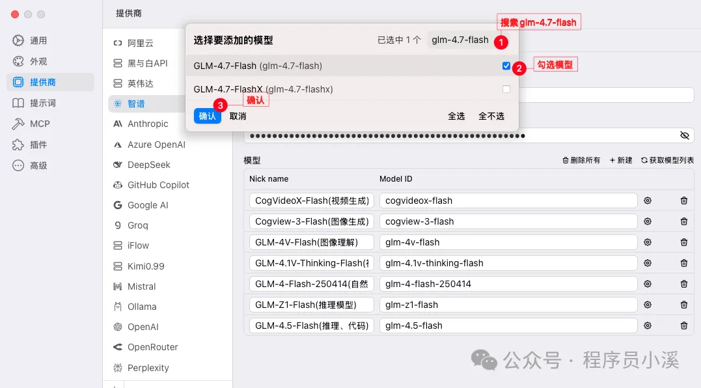Viewport: 701px width, 388px height.
Task: Click 全不选 to deselect all models
Action: tap(491, 116)
